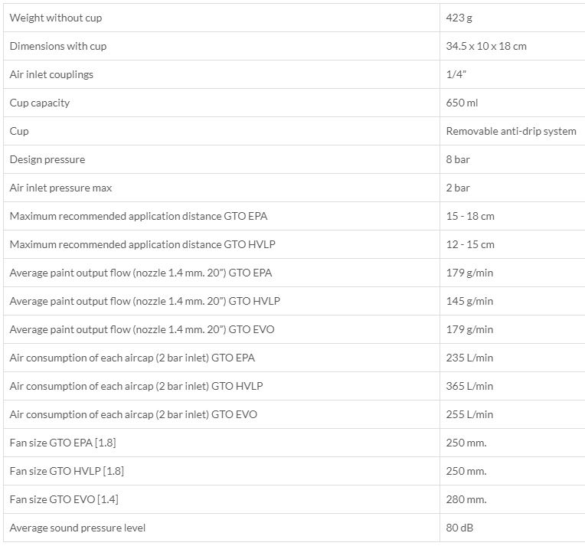The width and height of the screenshot is (585, 546).
Task: Click the 'Air inlet pressure max' label
Action: click(60, 188)
